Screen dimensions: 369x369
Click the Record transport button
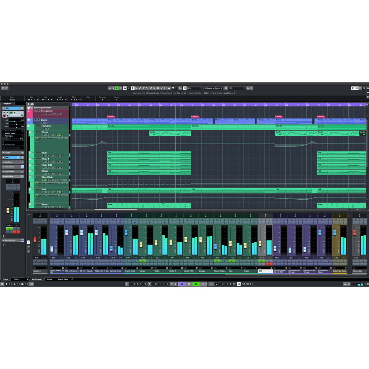point(203,284)
